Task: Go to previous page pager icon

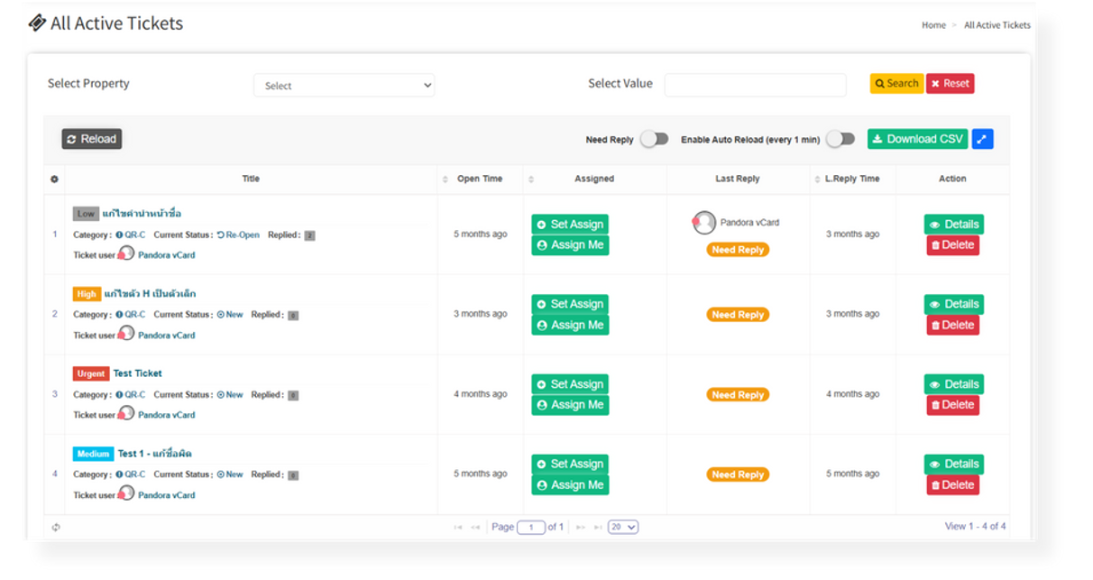Action: click(x=475, y=527)
